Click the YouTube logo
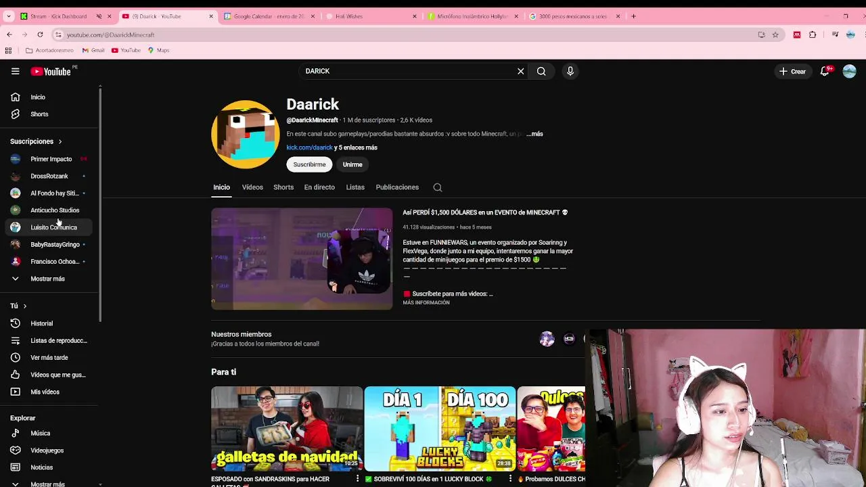 point(51,71)
